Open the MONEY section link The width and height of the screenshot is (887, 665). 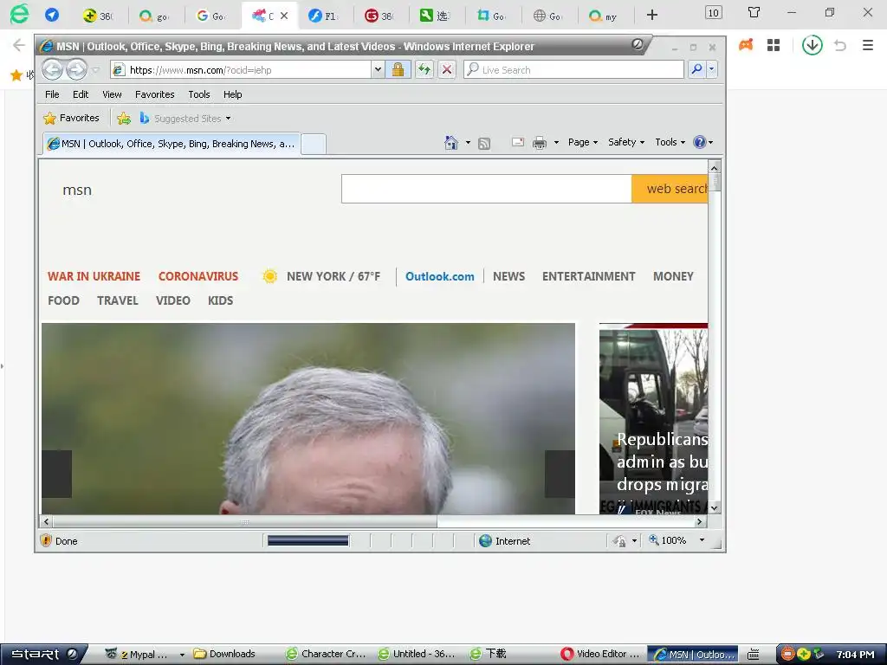[673, 276]
